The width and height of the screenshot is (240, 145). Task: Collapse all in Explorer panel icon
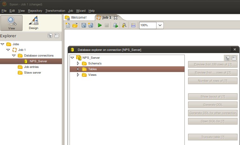(x=57, y=36)
